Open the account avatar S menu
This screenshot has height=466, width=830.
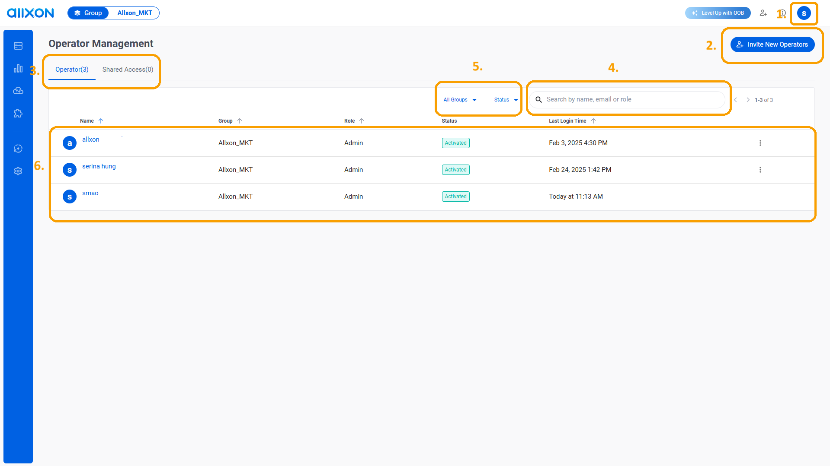804,13
